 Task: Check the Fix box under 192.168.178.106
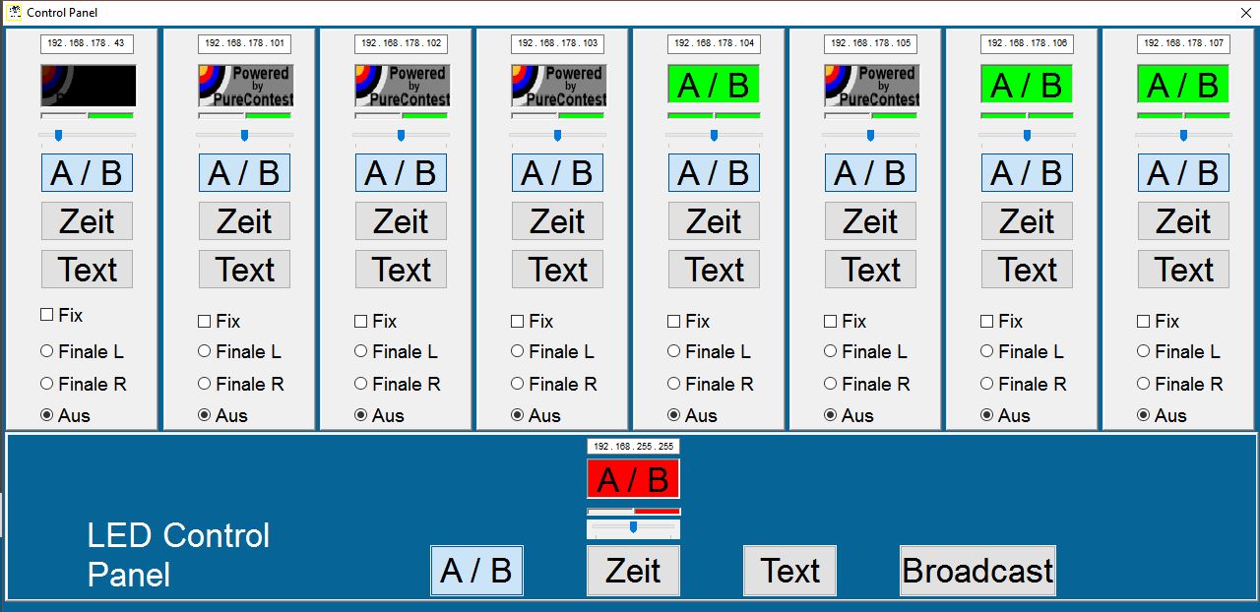pyautogui.click(x=986, y=321)
